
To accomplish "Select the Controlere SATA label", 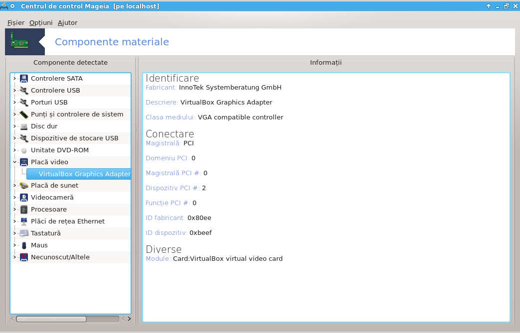I will pyautogui.click(x=57, y=79).
